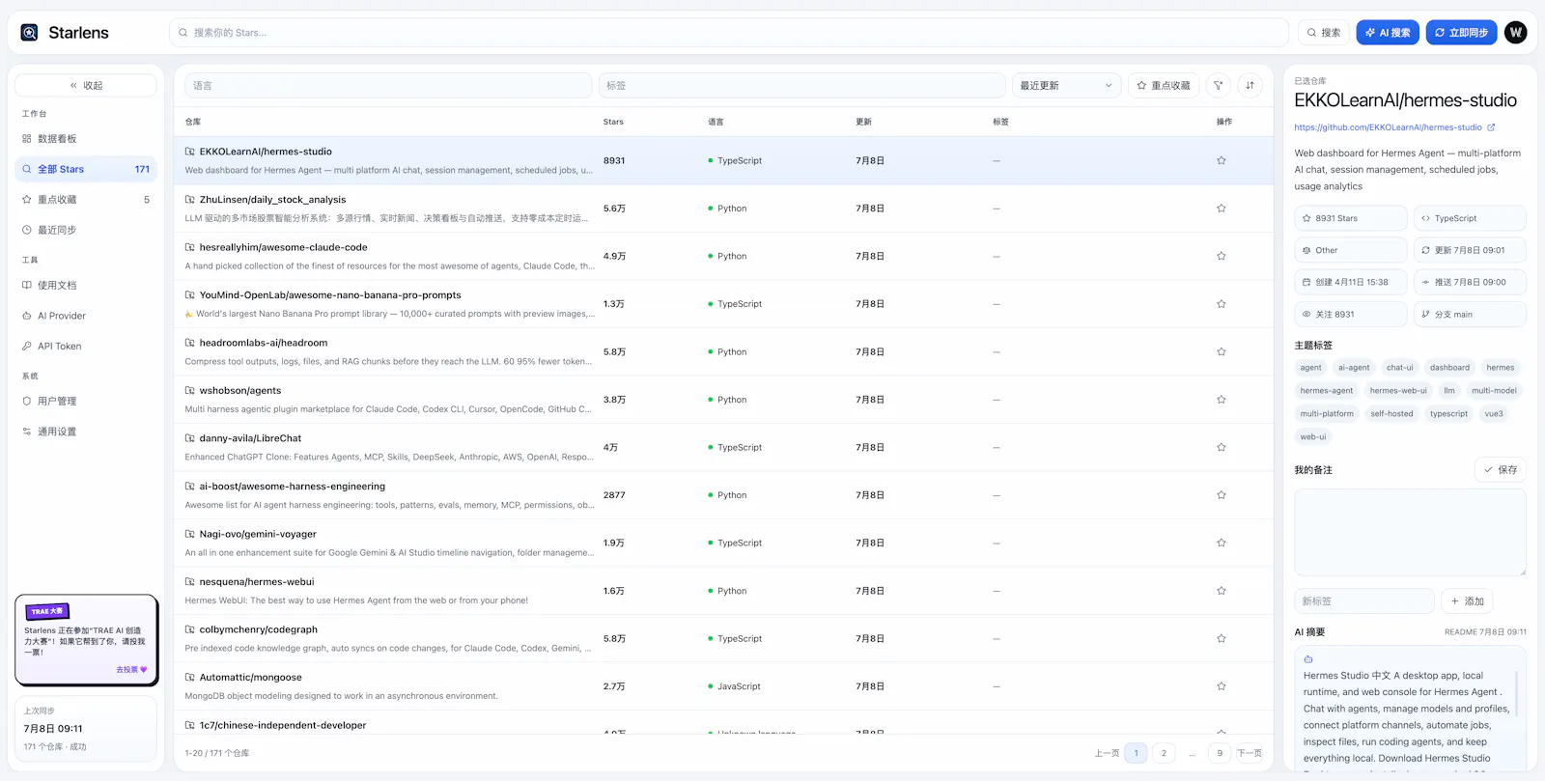
Task: Click the 我的备注 text area
Action: 1410,533
